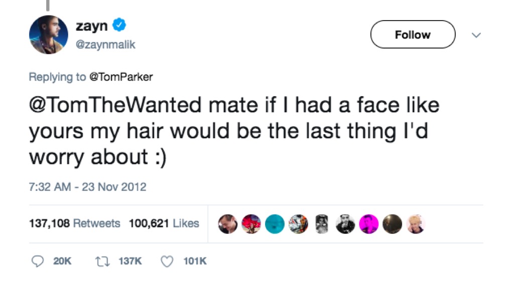This screenshot has width=514, height=283.
Task: Open the @zaynmalik handle link
Action: (105, 45)
